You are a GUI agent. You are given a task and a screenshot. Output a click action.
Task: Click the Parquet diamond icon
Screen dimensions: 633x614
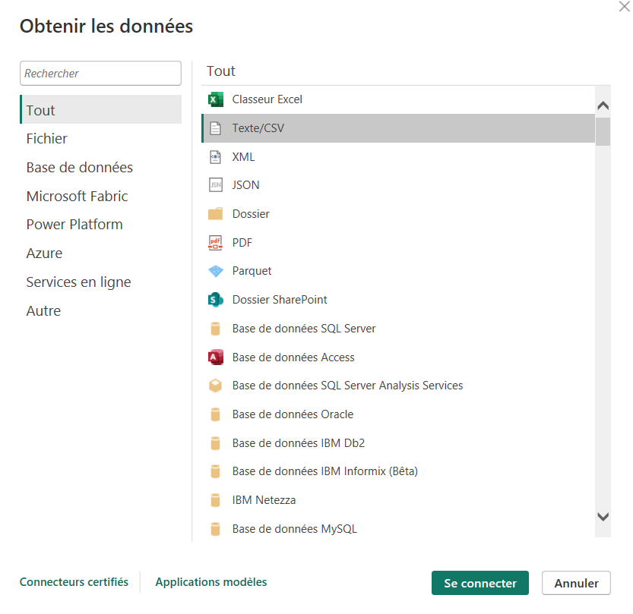(x=216, y=271)
